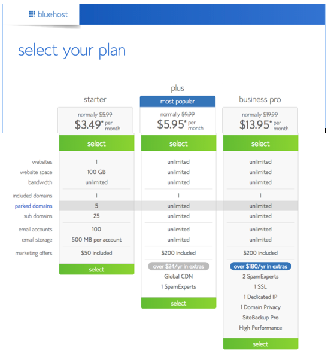This screenshot has width=328, height=360.
Task: Select the plus plan top button
Action: point(178,144)
